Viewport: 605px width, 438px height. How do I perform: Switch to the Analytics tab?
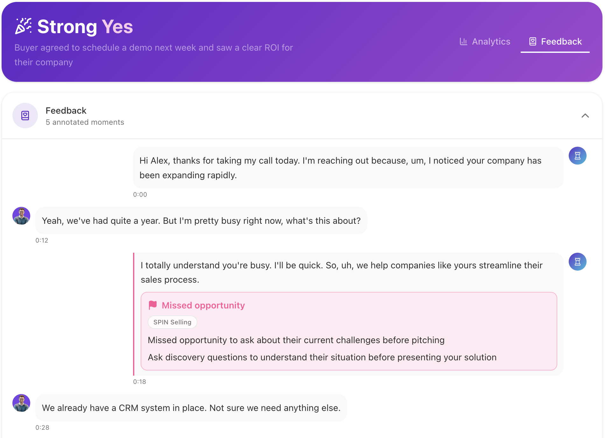tap(484, 41)
